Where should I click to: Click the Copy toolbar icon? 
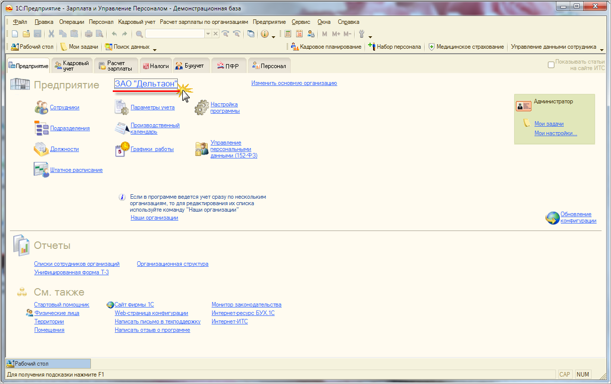(x=63, y=34)
